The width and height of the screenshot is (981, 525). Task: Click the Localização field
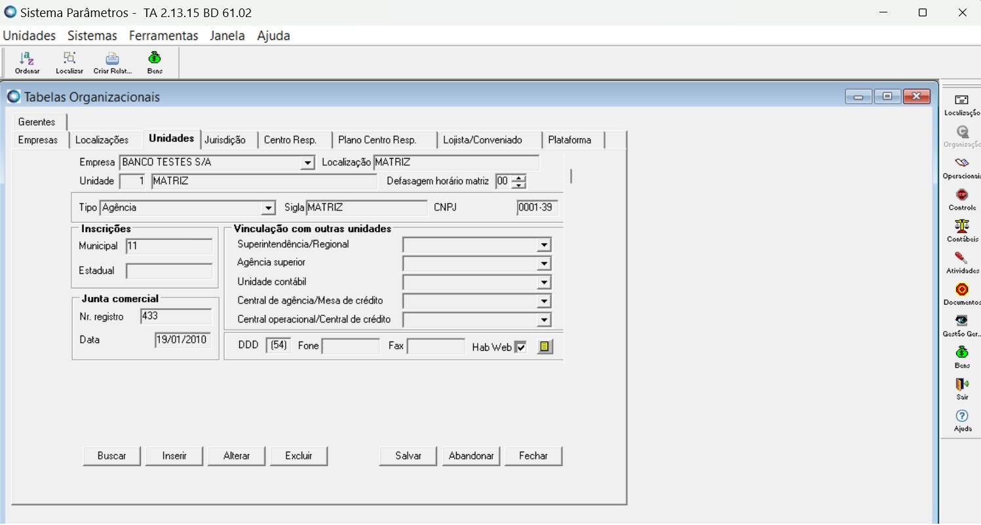click(x=456, y=163)
